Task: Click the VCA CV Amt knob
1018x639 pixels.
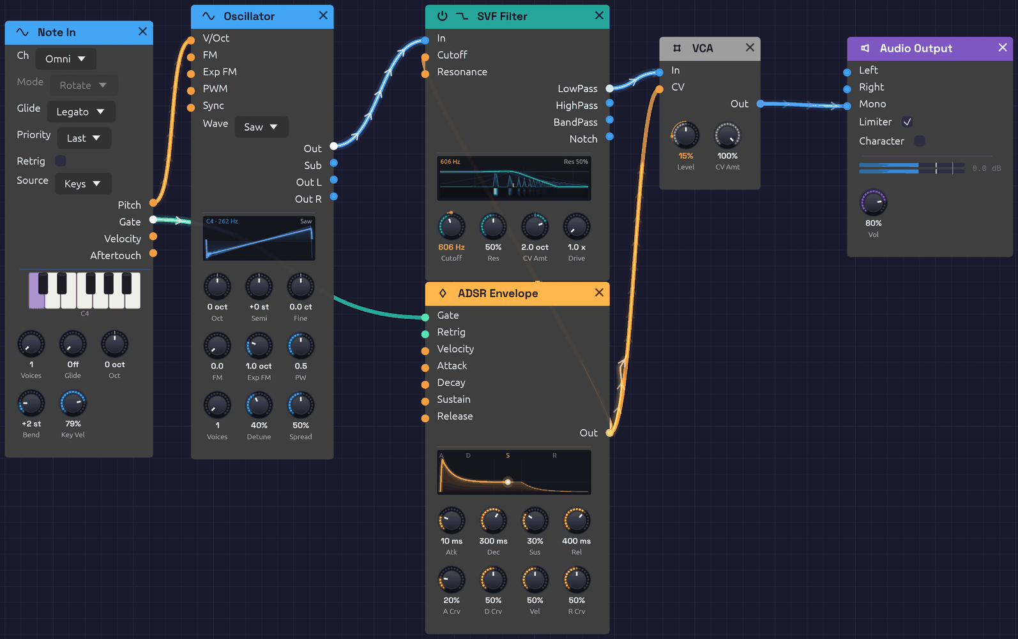Action: click(727, 135)
